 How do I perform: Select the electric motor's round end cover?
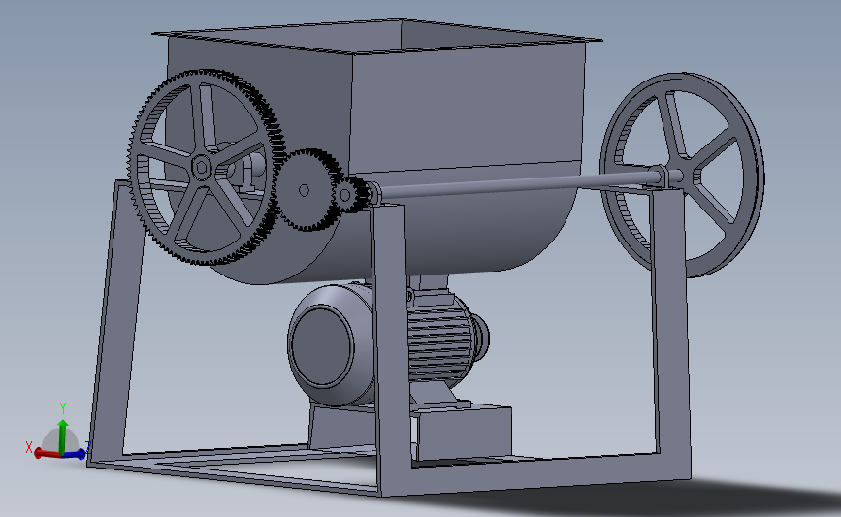pos(322,346)
